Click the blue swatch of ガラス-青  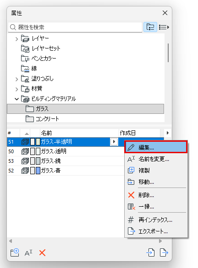(x=38, y=171)
